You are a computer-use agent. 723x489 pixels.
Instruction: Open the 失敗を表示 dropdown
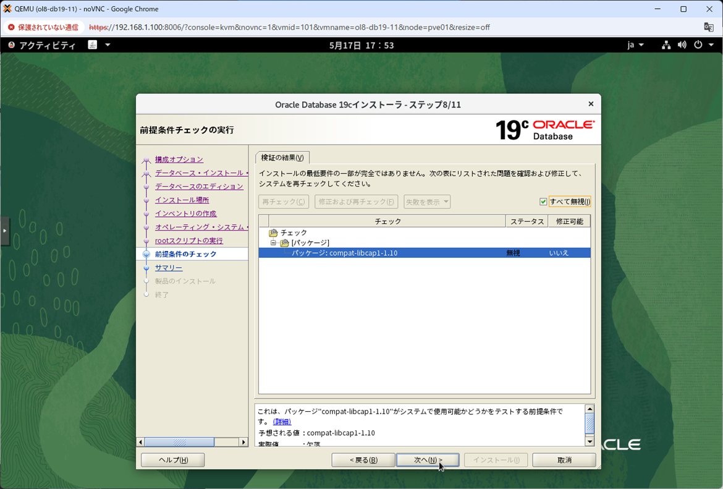click(427, 202)
